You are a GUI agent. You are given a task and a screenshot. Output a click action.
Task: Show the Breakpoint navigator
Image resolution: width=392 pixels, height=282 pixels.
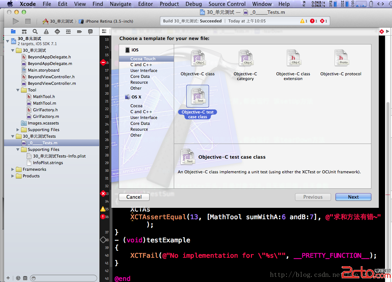pyautogui.click(x=79, y=32)
